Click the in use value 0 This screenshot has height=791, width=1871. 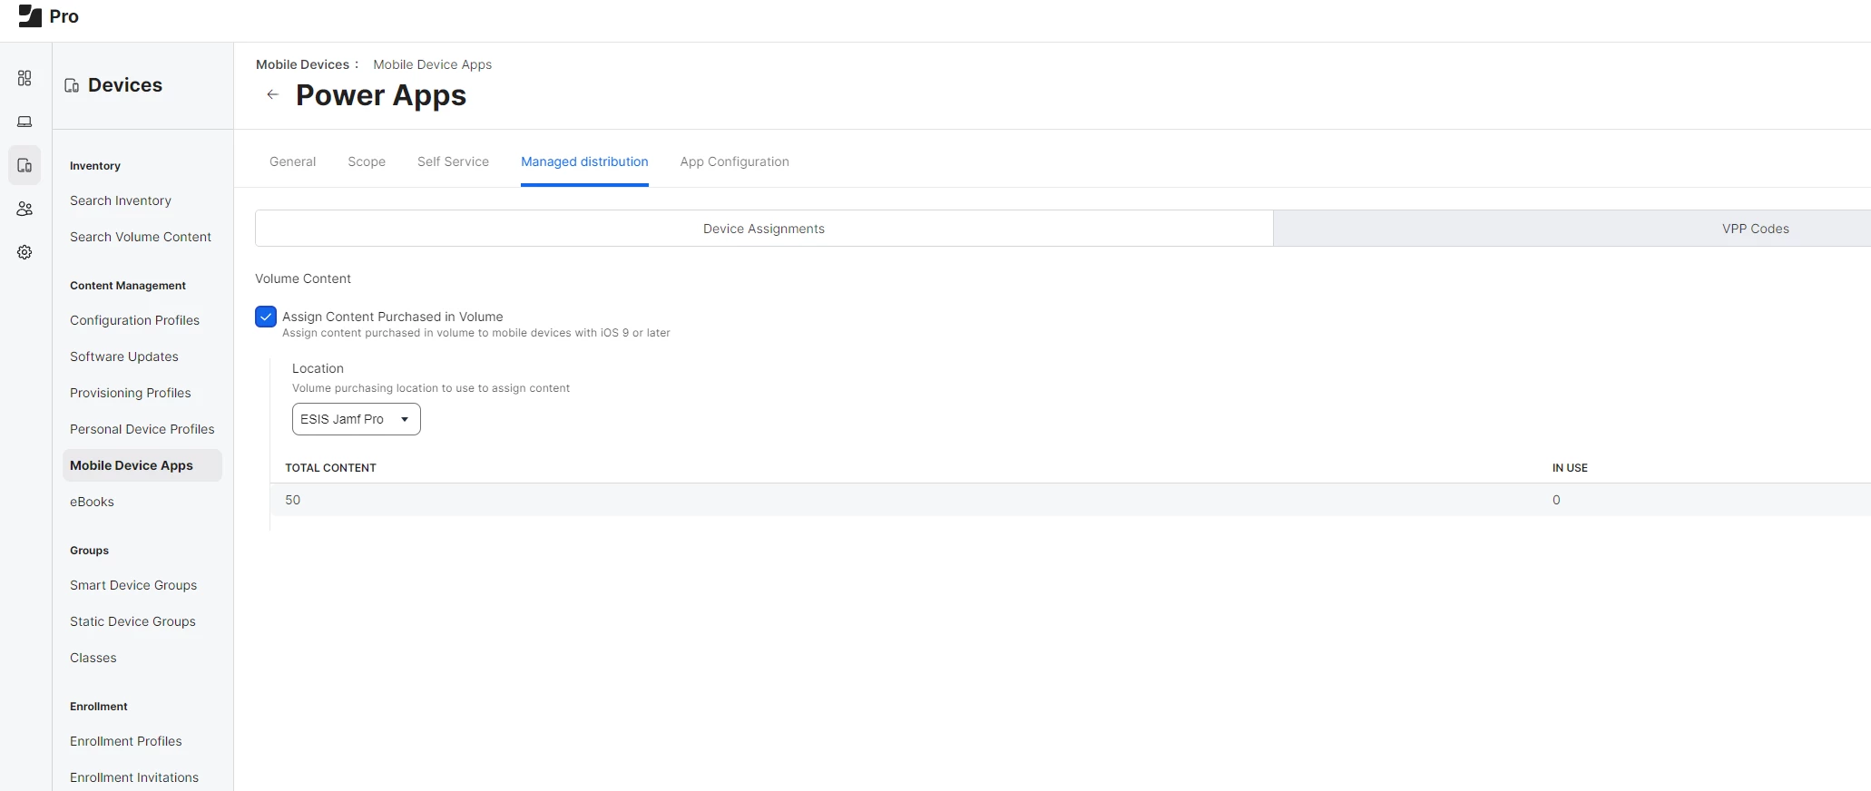(x=1556, y=500)
